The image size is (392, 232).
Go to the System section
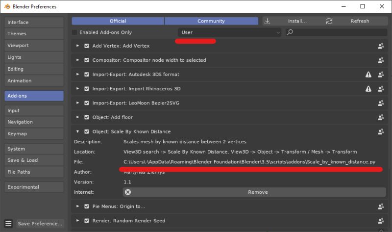34,149
